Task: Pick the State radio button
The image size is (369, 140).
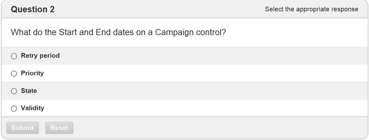Action: click(14, 91)
